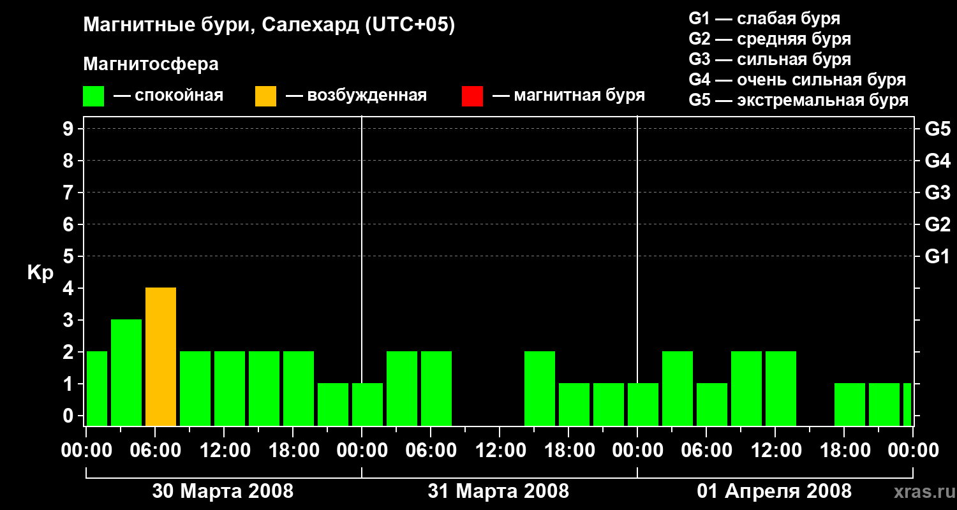
Task: Click the '— возбужденная' legend label
Action: [357, 96]
